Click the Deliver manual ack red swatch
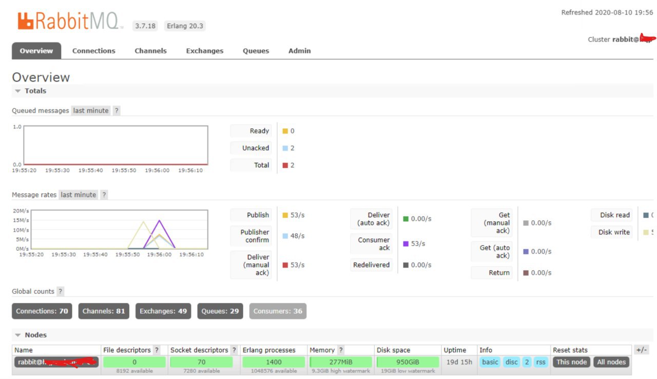657x379 pixels. coord(285,265)
